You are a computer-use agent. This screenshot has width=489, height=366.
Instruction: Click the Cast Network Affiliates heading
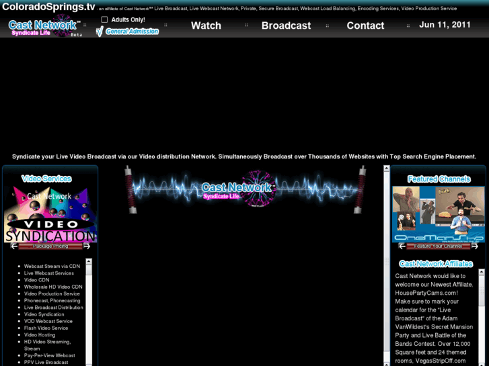pos(436,264)
